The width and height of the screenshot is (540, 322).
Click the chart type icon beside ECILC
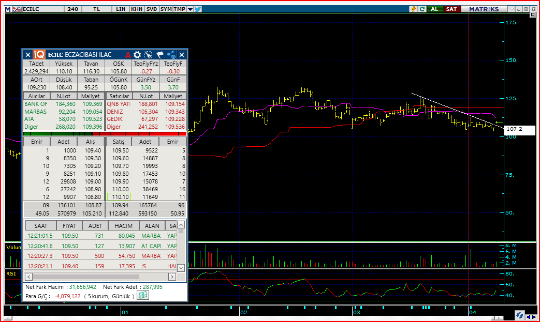pos(17,9)
